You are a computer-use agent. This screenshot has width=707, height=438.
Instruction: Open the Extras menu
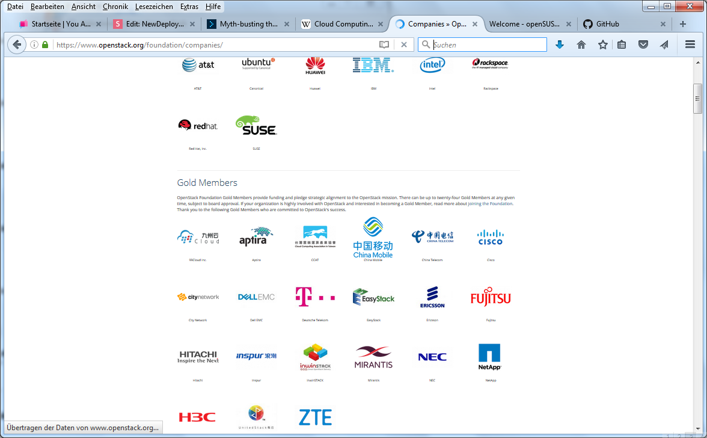pos(189,6)
